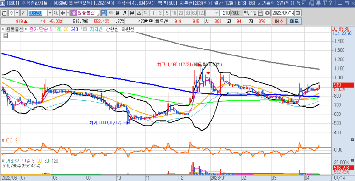This screenshot has width=355, height=181.
Task: Select the 분 minute chart tab
Action: click(x=132, y=13)
